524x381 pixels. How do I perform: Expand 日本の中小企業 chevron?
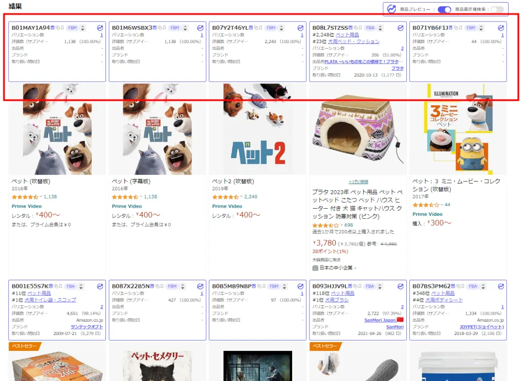click(355, 268)
